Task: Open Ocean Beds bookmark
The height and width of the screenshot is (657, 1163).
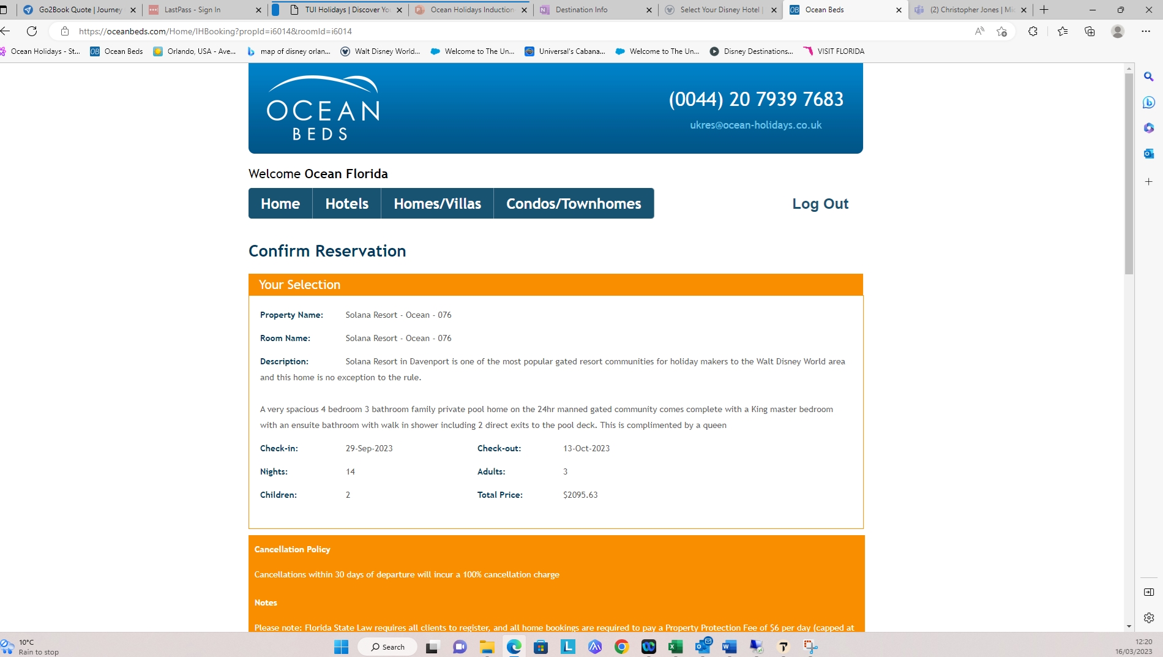Action: [117, 51]
